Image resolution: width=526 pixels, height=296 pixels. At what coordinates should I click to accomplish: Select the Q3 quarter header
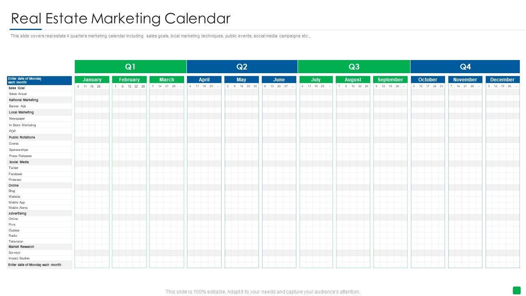354,67
